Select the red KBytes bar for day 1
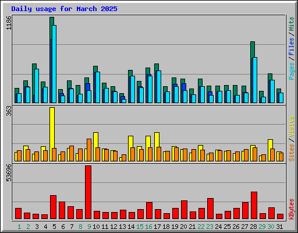The width and height of the screenshot is (298, 233). click(x=18, y=214)
